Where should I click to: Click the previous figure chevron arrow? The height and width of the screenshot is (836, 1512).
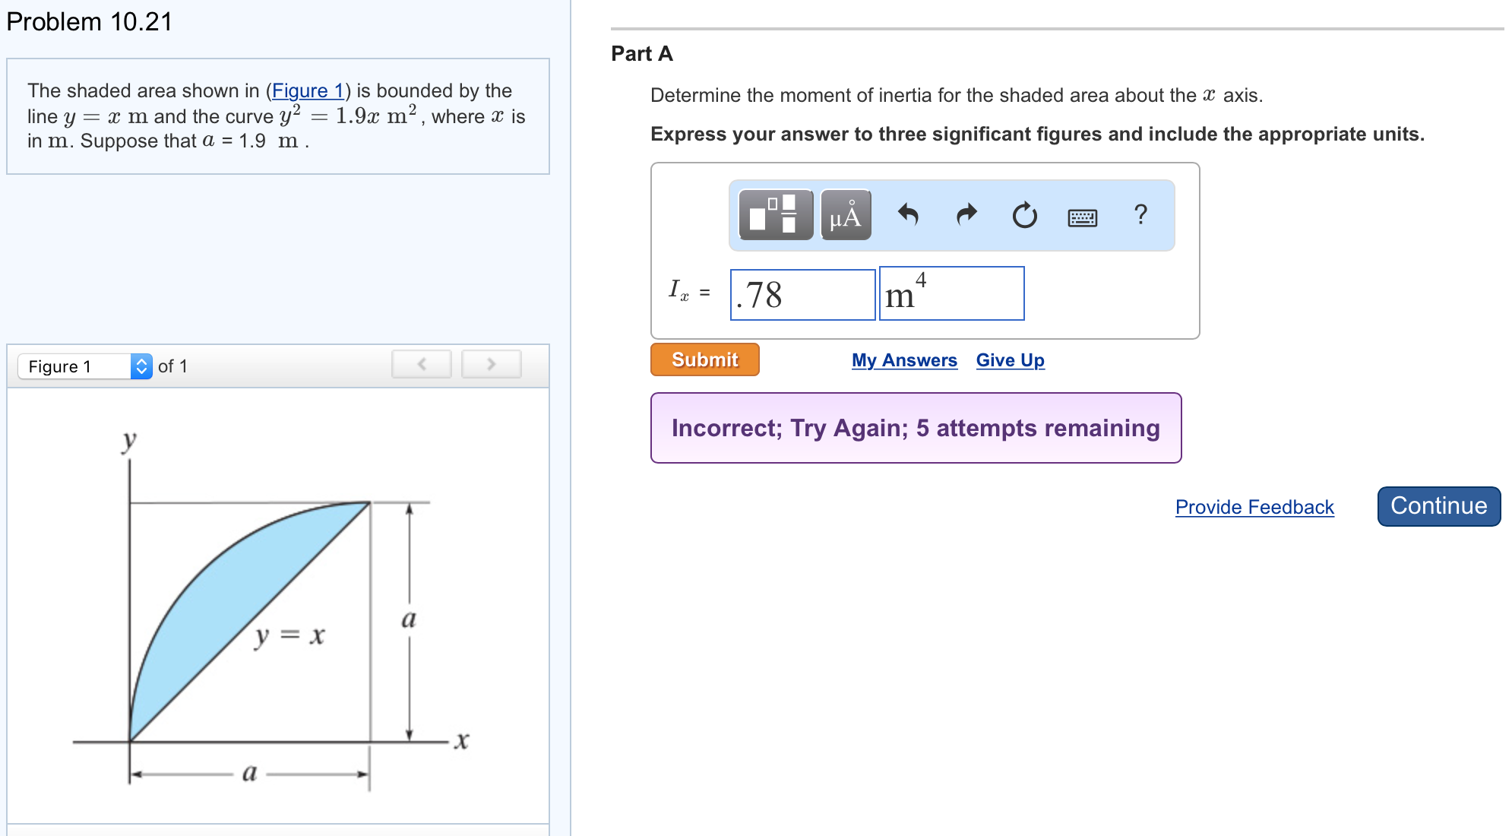421,363
